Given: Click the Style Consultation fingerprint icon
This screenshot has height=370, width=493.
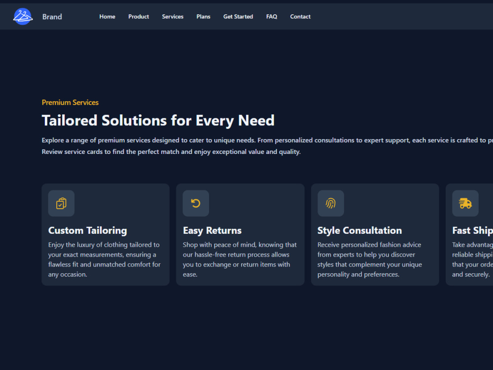Looking at the screenshot, I should point(330,203).
